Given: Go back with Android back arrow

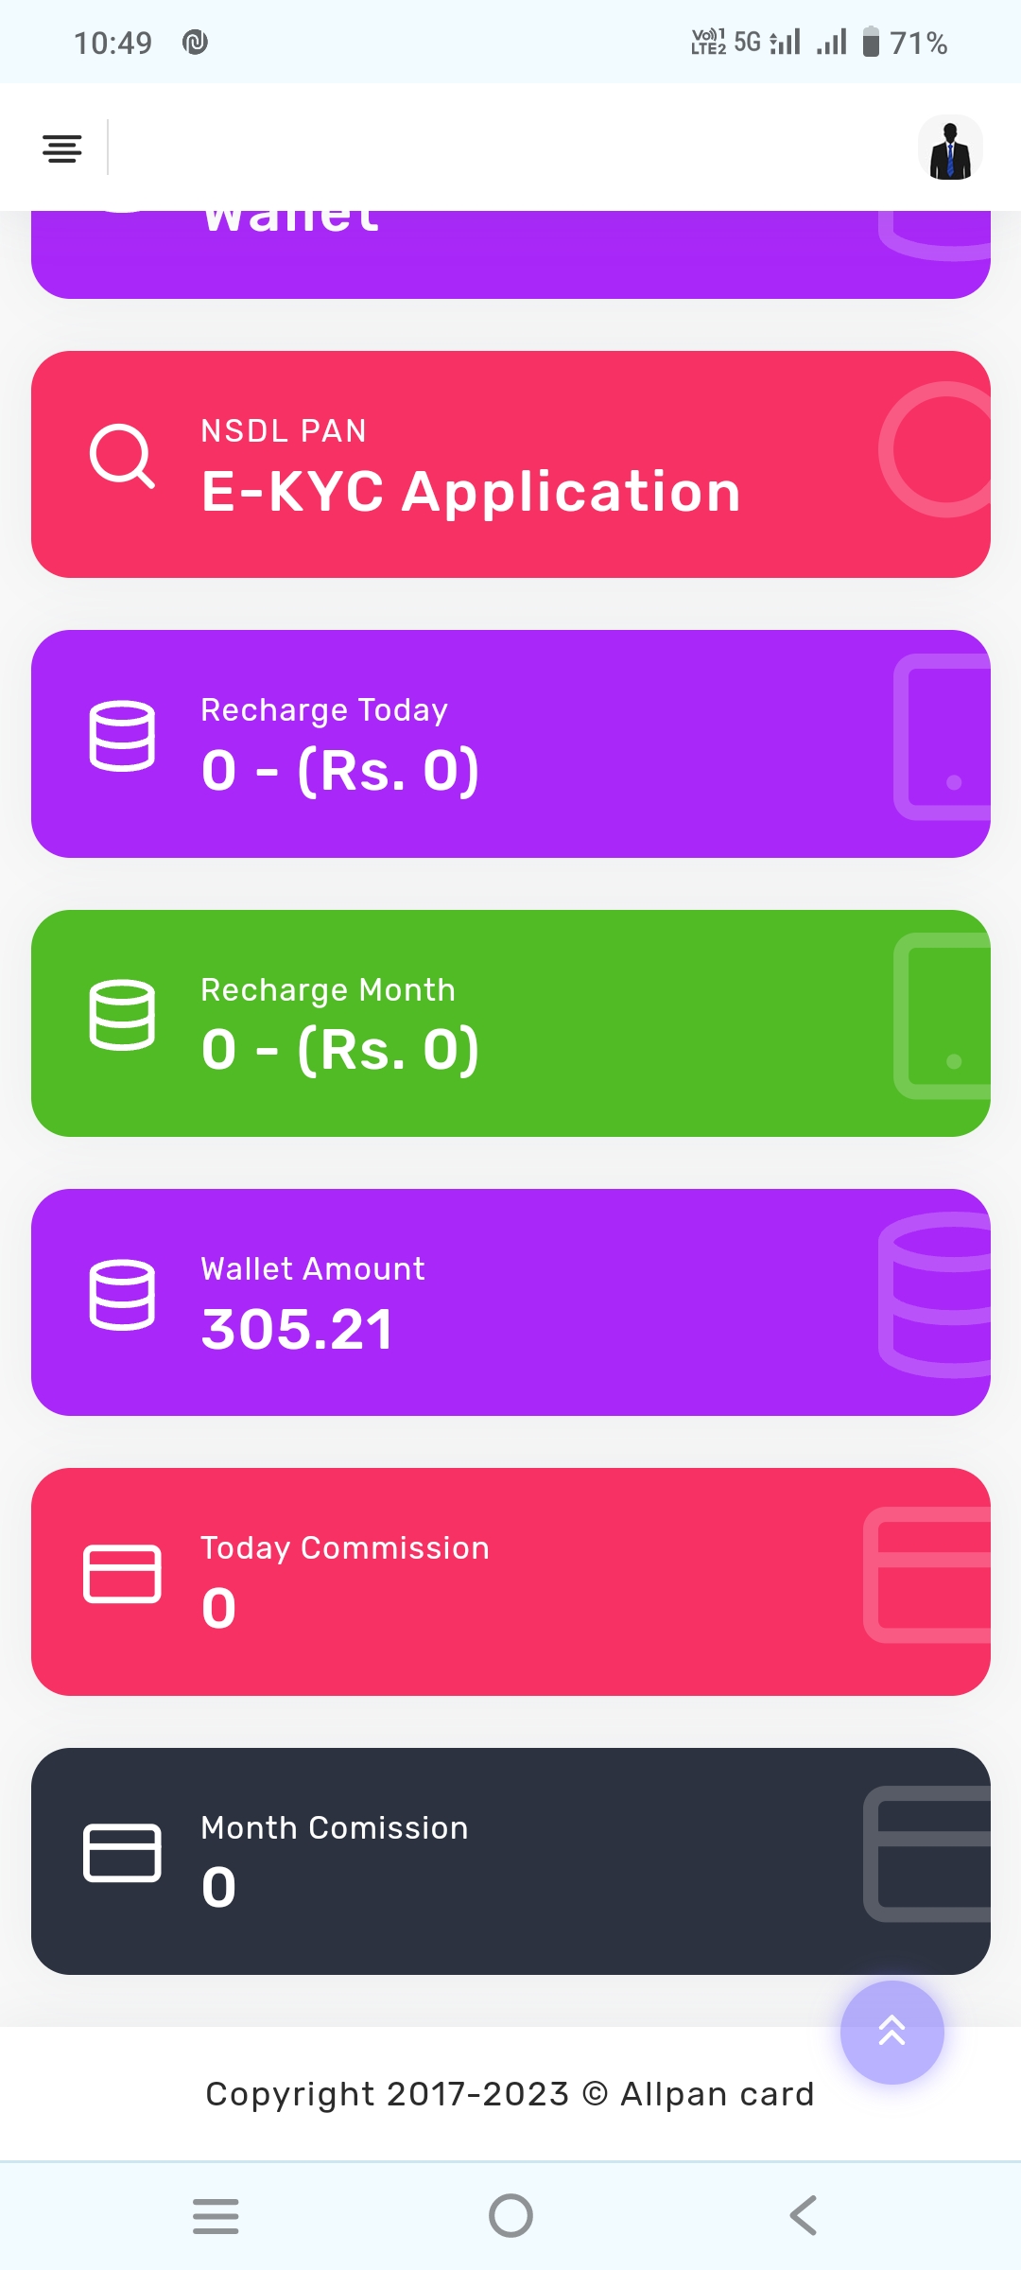Looking at the screenshot, I should 804,2216.
